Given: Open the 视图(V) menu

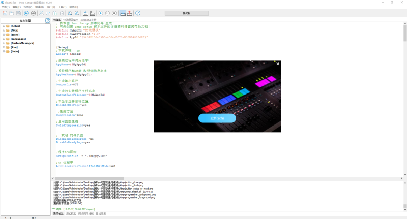Looking at the screenshot, I should pyautogui.click(x=28, y=7).
